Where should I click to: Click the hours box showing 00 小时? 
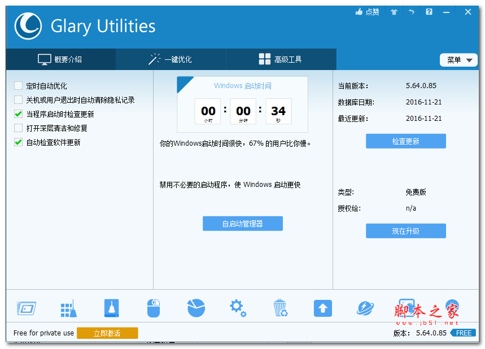208,111
